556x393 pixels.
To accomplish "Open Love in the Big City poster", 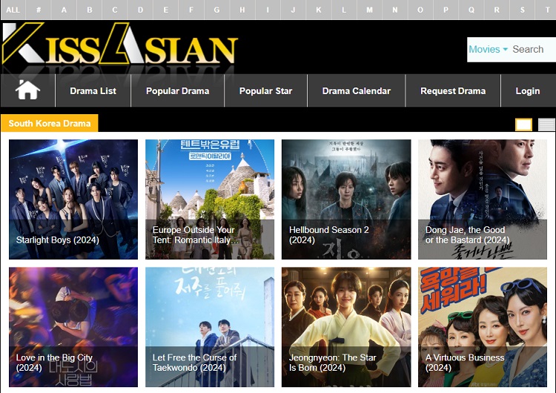I will tap(73, 326).
